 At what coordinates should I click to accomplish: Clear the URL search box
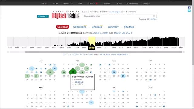(x=154, y=16)
